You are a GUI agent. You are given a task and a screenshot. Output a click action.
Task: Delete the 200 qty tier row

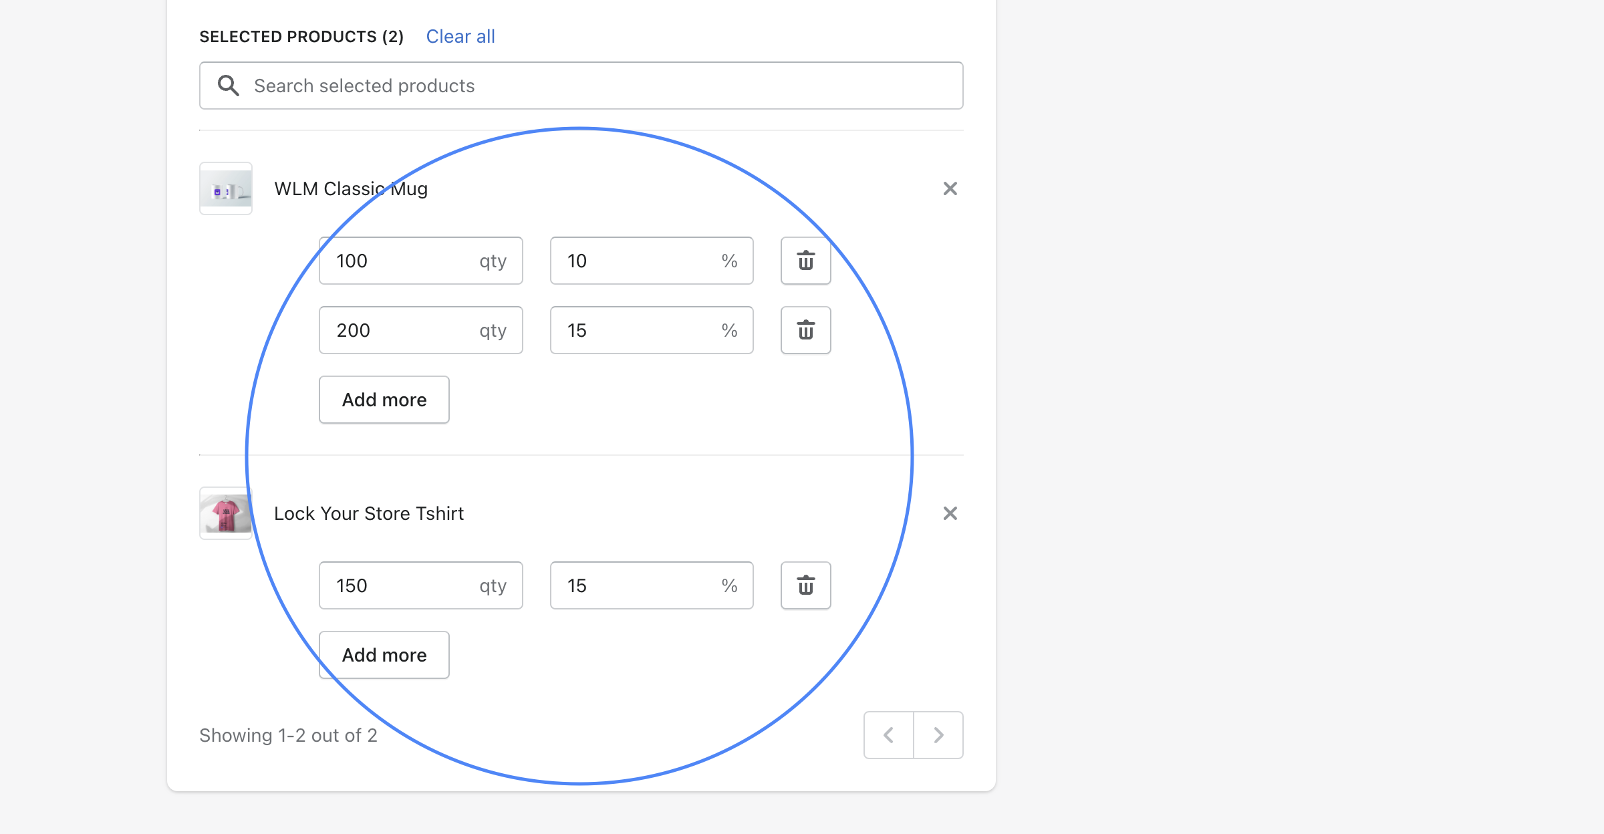click(806, 330)
